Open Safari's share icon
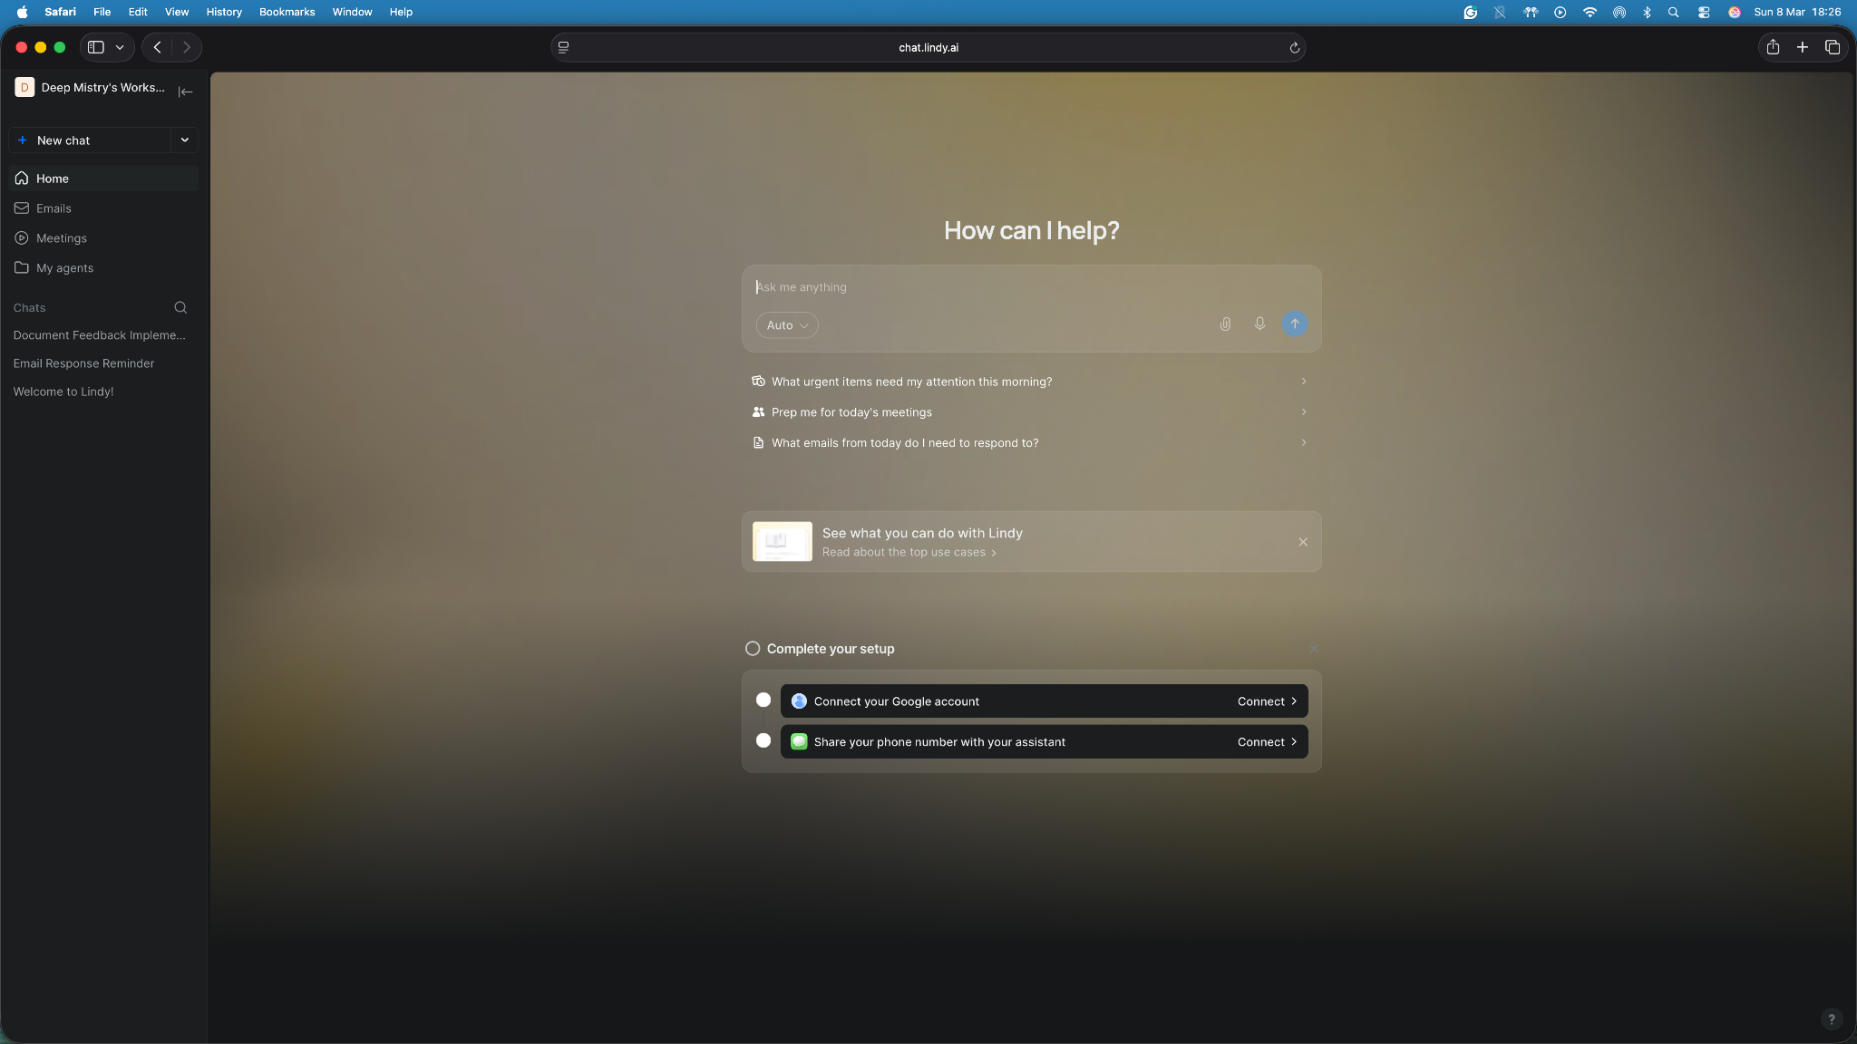Screen dimensions: 1857x1044 1772,47
